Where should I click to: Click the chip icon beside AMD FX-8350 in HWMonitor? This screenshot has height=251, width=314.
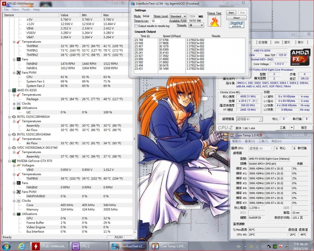point(14,90)
